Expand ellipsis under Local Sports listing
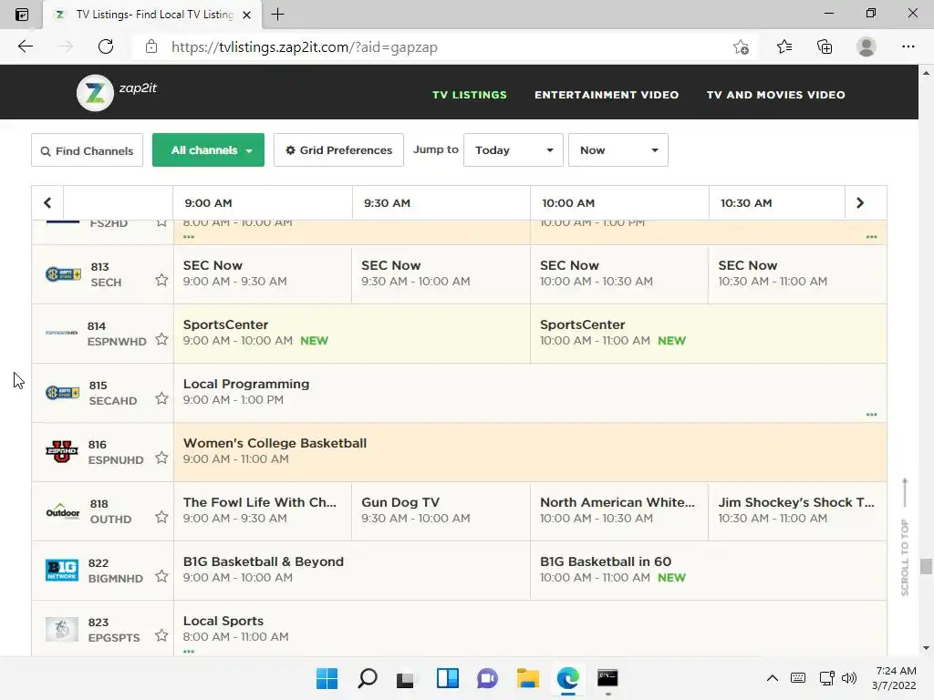 click(x=189, y=651)
